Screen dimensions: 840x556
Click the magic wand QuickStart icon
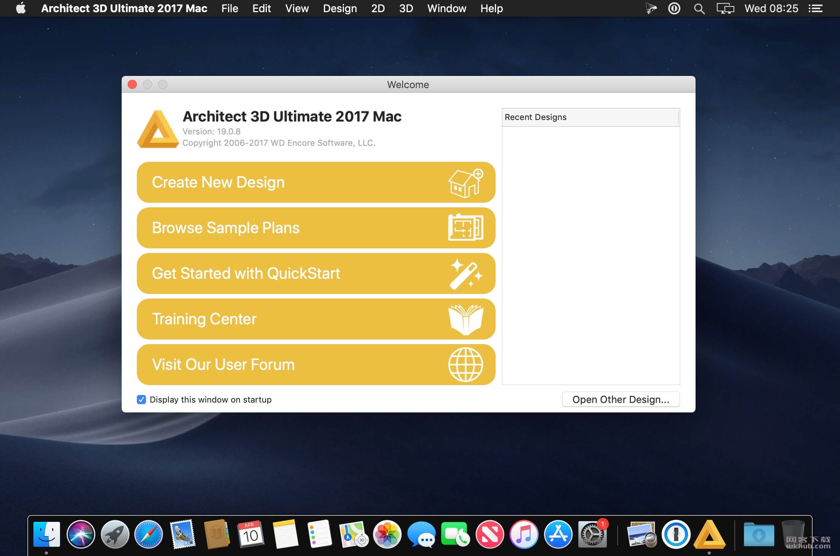[466, 274]
